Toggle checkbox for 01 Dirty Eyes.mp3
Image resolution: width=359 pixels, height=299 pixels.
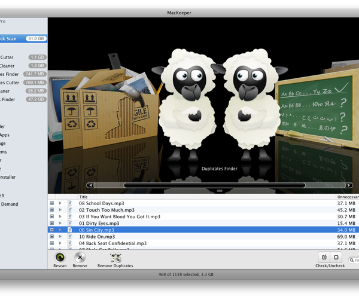(51, 223)
